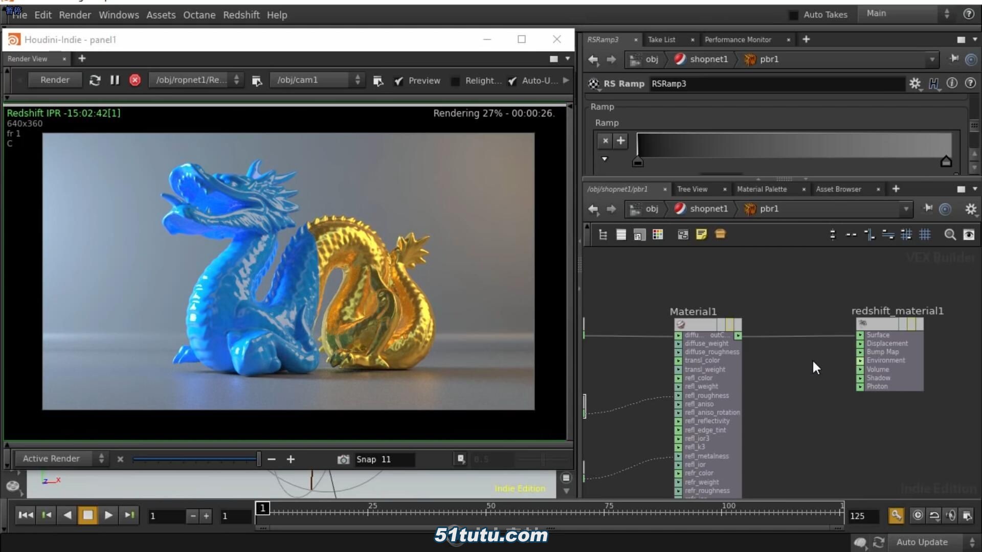Toggle the Preview checkbox
This screenshot has width=982, height=552.
pyautogui.click(x=399, y=81)
